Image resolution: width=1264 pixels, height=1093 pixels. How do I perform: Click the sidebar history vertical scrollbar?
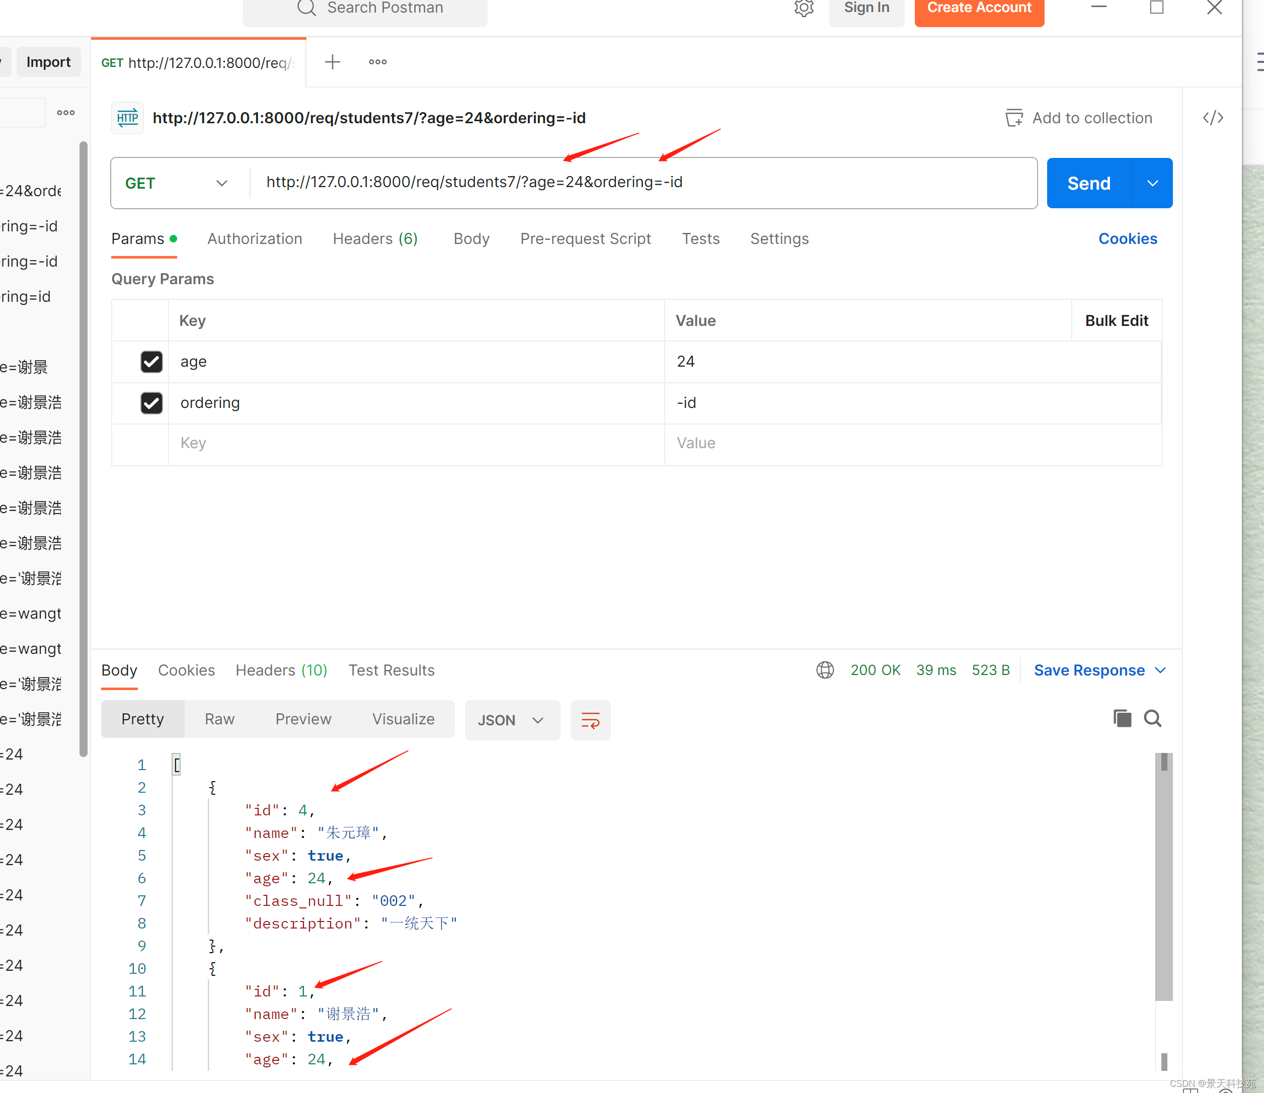[84, 448]
